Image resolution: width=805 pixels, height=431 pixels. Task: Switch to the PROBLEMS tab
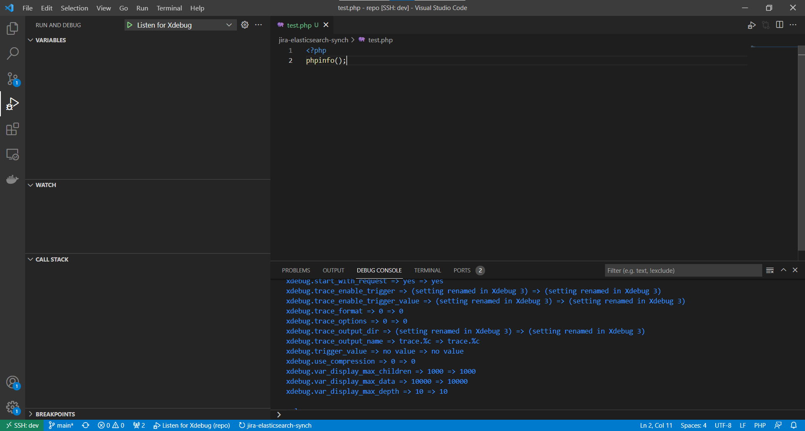point(296,270)
